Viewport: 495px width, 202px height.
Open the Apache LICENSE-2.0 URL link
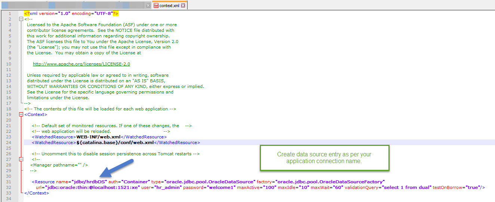tap(82, 64)
